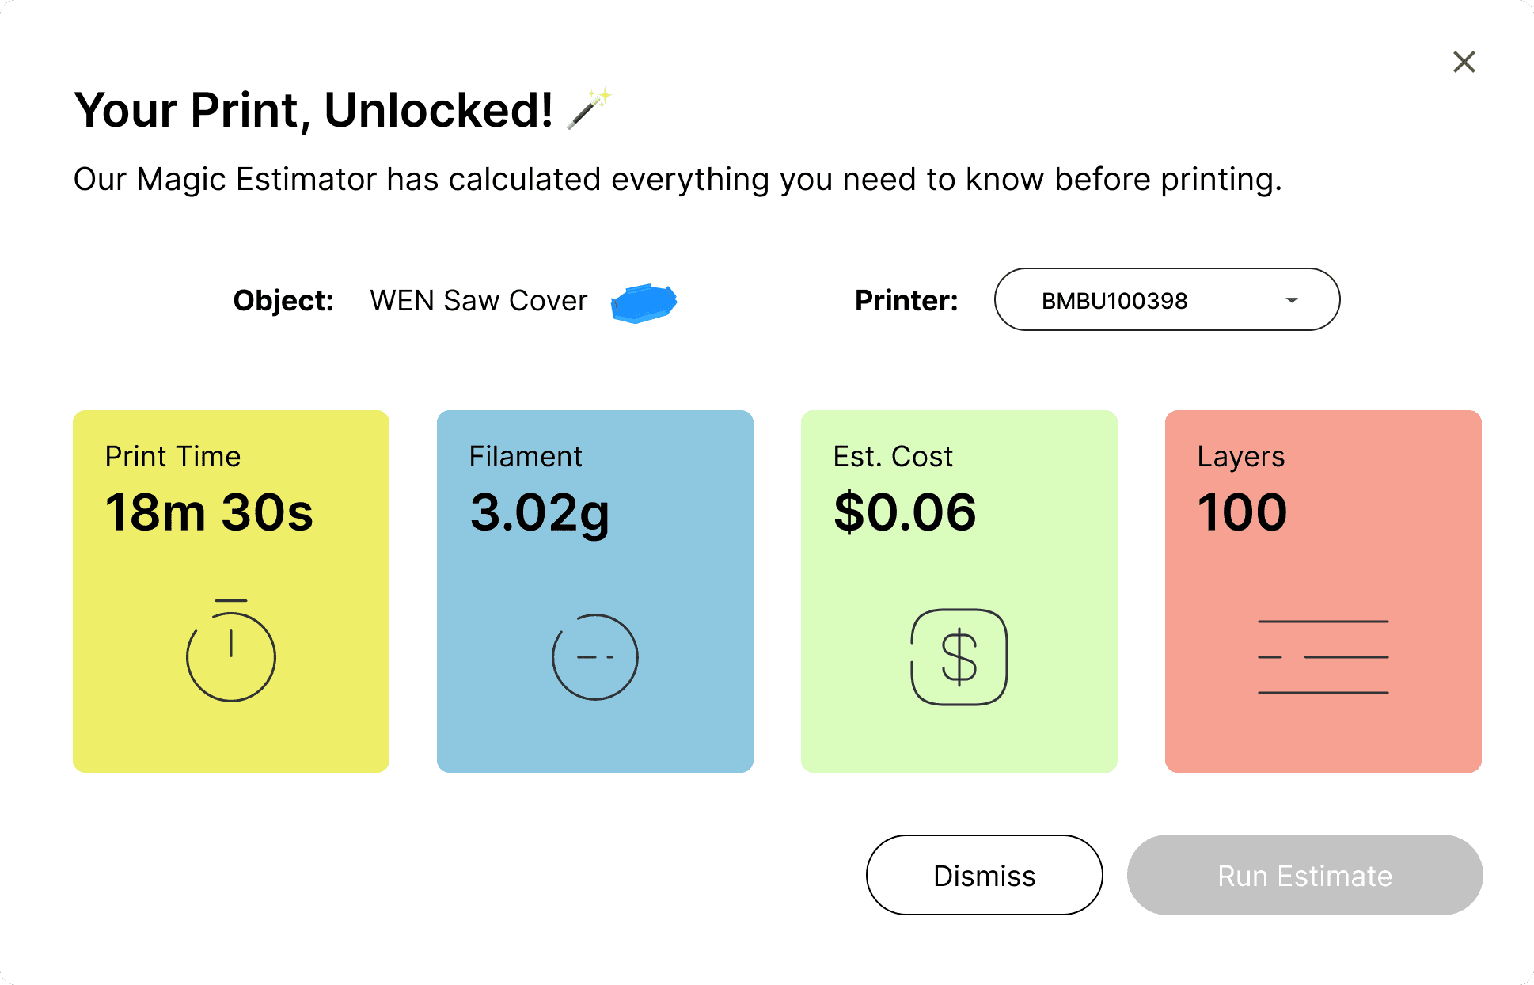Viewport: 1534px width, 985px height.
Task: Click the filament spool icon
Action: tap(595, 657)
